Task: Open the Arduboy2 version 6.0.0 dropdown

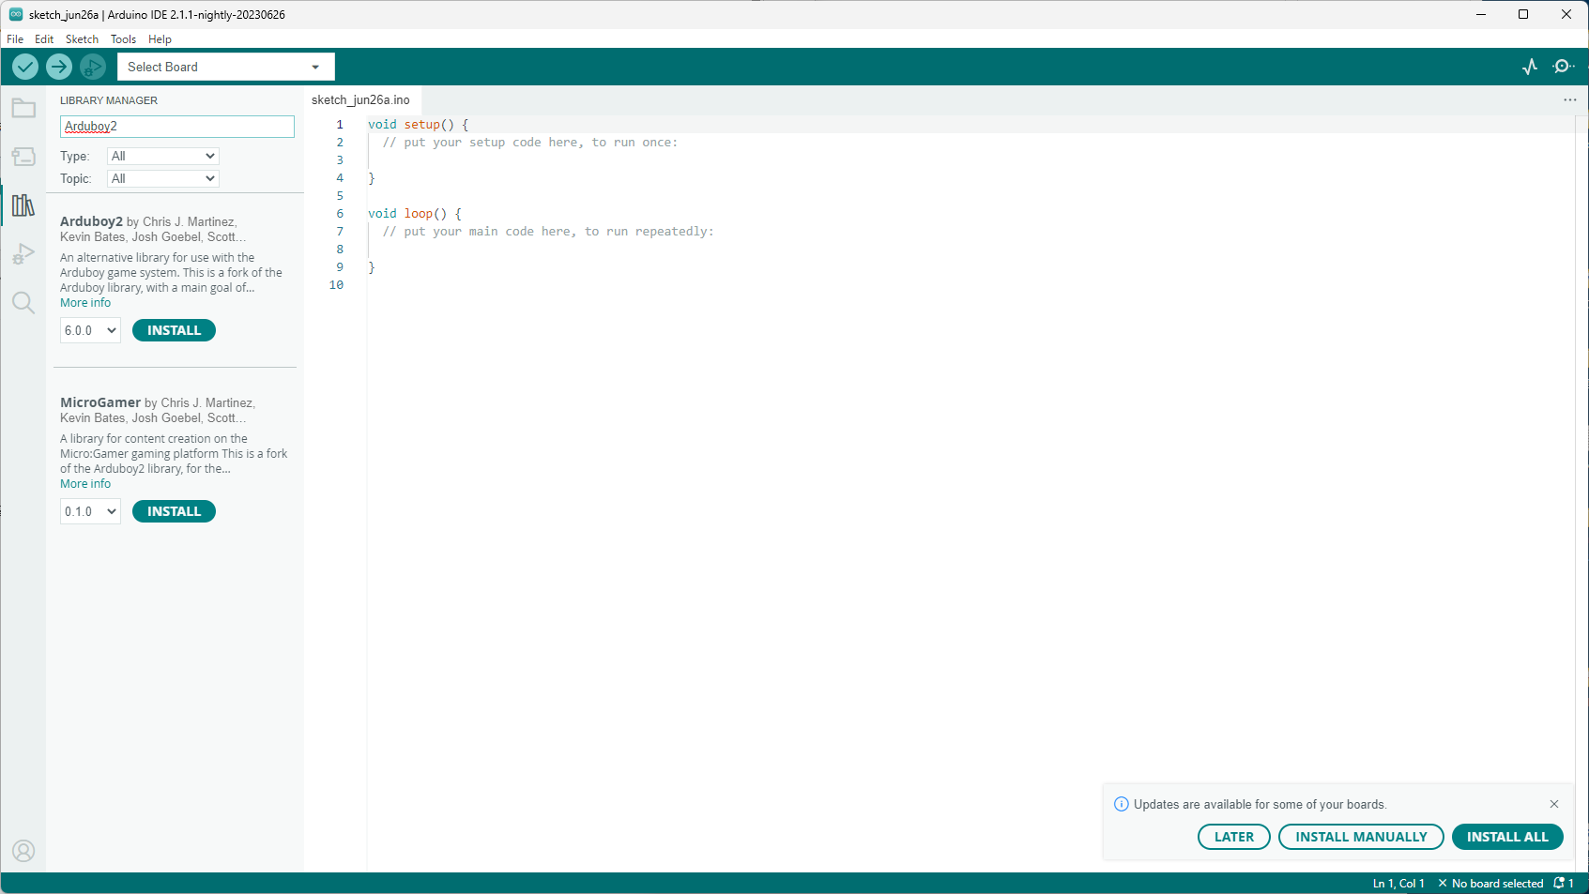Action: [x=90, y=330]
